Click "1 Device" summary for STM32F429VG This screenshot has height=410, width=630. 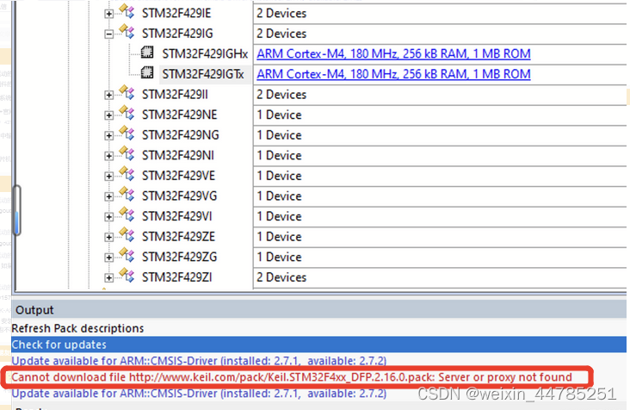279,196
